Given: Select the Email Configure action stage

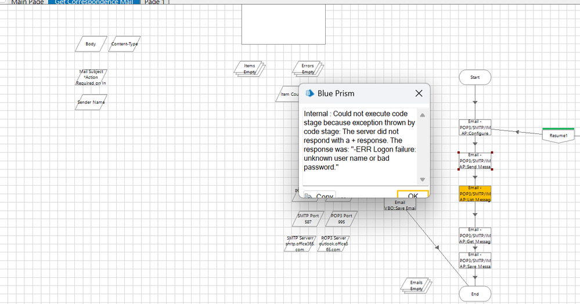Looking at the screenshot, I should [475, 127].
